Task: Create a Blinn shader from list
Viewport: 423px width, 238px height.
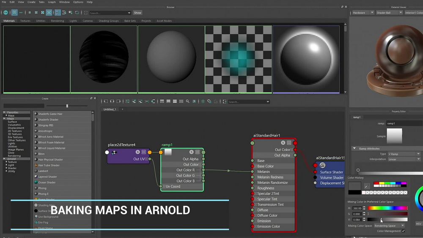Action: coord(41,154)
